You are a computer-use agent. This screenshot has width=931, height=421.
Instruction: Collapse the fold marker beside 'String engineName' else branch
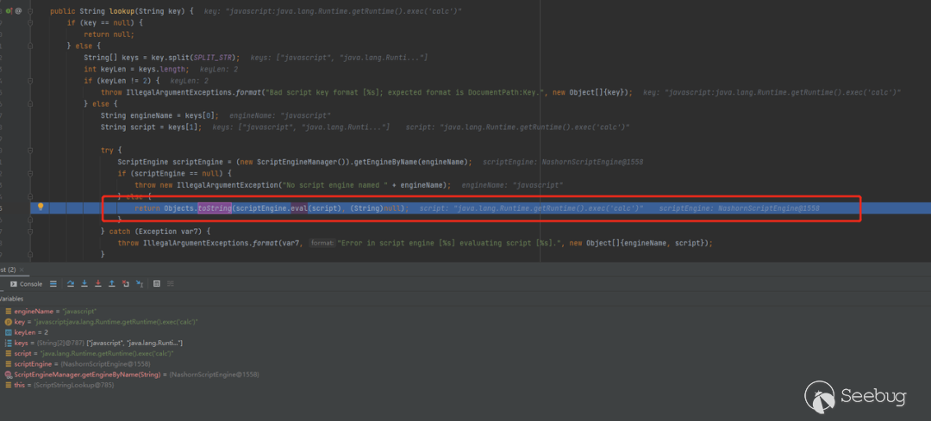[30, 103]
